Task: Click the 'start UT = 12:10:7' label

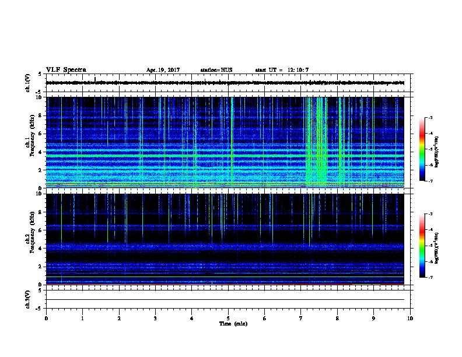Action: 282,70
